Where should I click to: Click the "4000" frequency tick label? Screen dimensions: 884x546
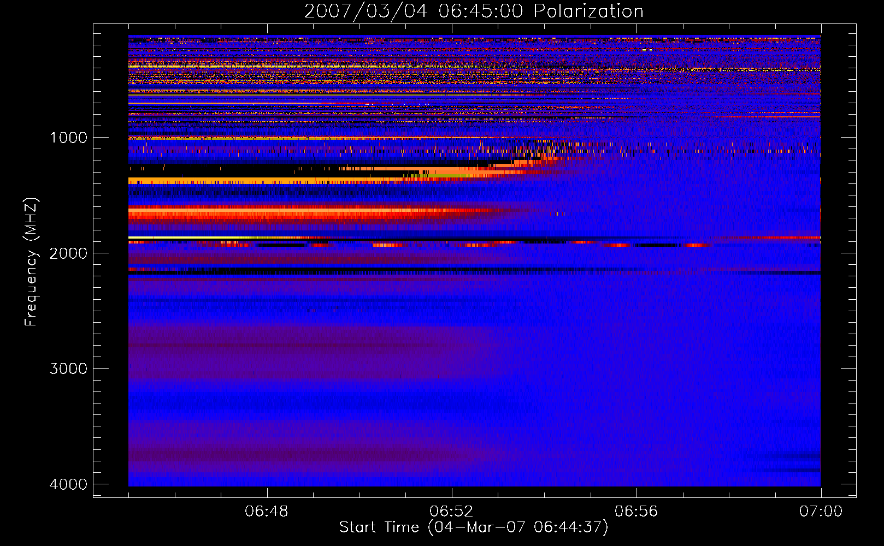pyautogui.click(x=68, y=485)
